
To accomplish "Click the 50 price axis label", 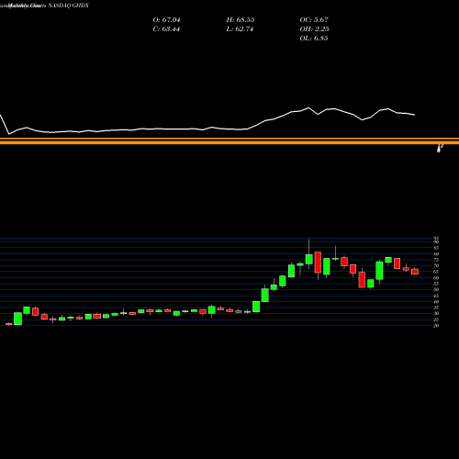I will 436,290.
